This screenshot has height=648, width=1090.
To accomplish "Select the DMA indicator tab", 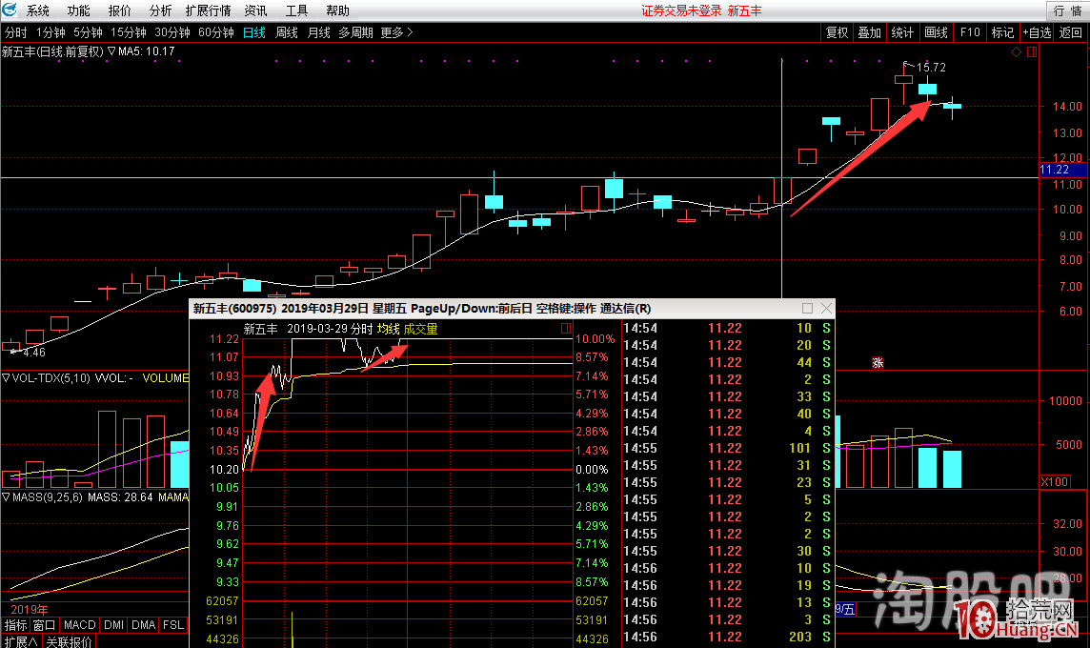I will (x=143, y=625).
